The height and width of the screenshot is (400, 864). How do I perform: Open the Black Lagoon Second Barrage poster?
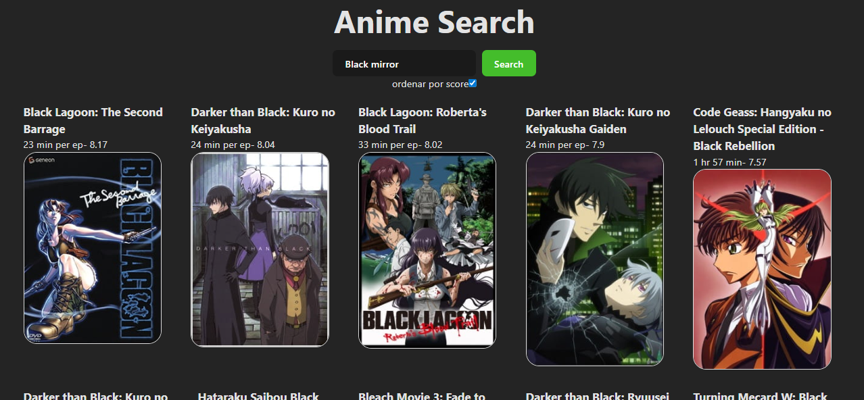(x=93, y=248)
